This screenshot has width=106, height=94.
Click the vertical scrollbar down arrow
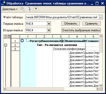tap(101, 85)
